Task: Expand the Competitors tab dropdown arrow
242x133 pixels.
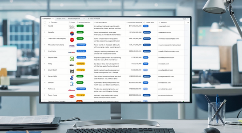Action: coord(53,19)
